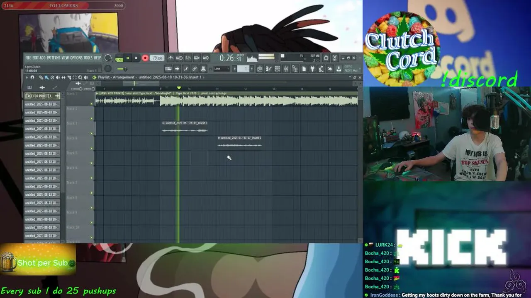Select the Playlist paint brush tool

point(46,77)
